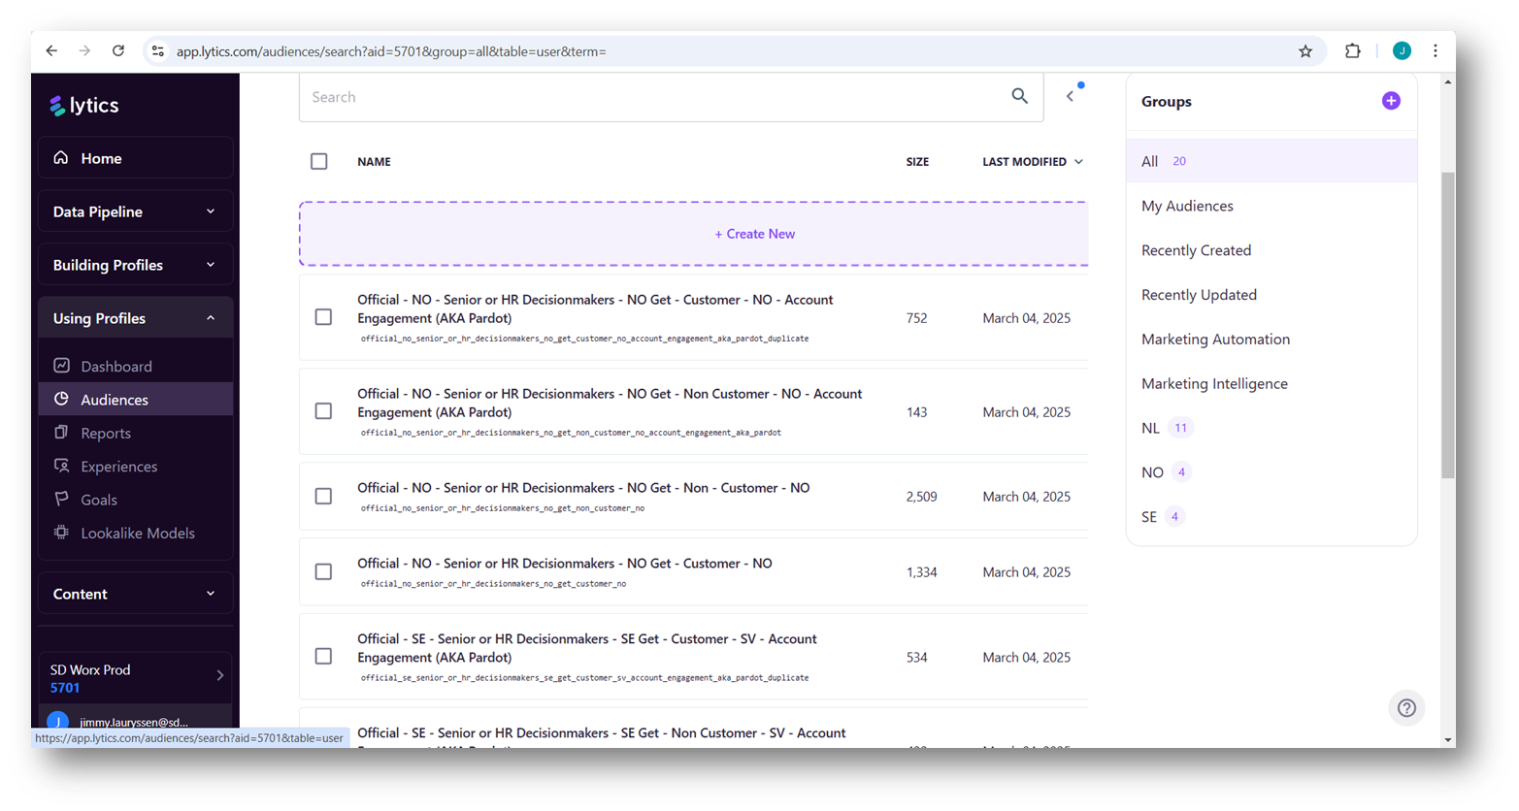Click the 'All' group count badge 20
This screenshot has width=1519, height=811.
pyautogui.click(x=1179, y=161)
